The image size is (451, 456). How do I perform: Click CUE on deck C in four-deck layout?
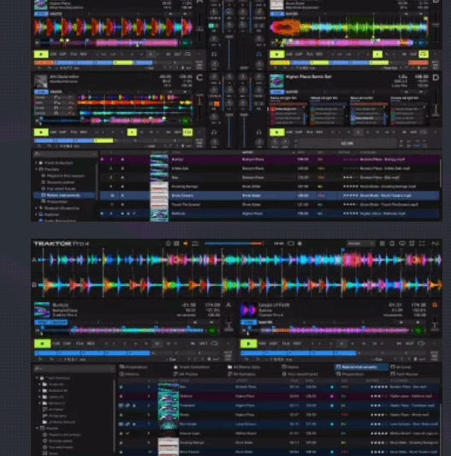click(53, 133)
